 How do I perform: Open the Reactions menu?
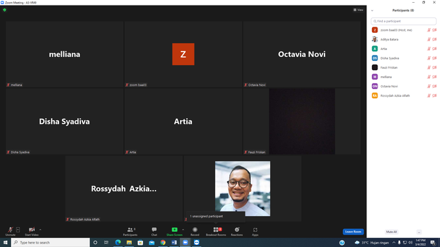click(236, 231)
